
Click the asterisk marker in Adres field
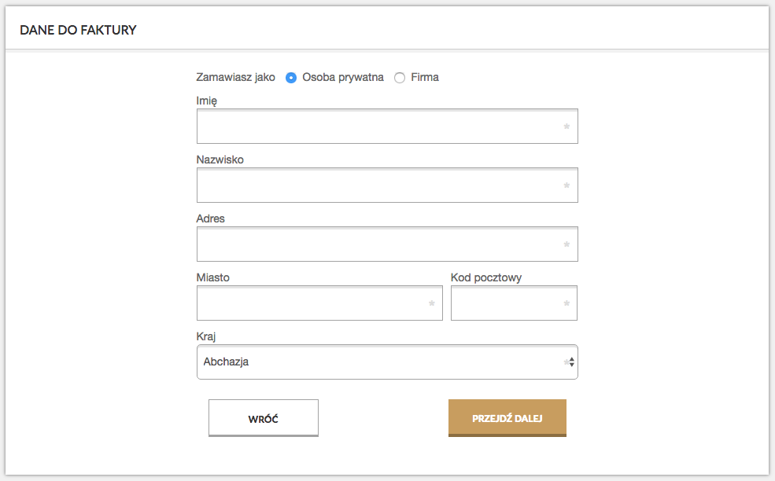pos(566,244)
